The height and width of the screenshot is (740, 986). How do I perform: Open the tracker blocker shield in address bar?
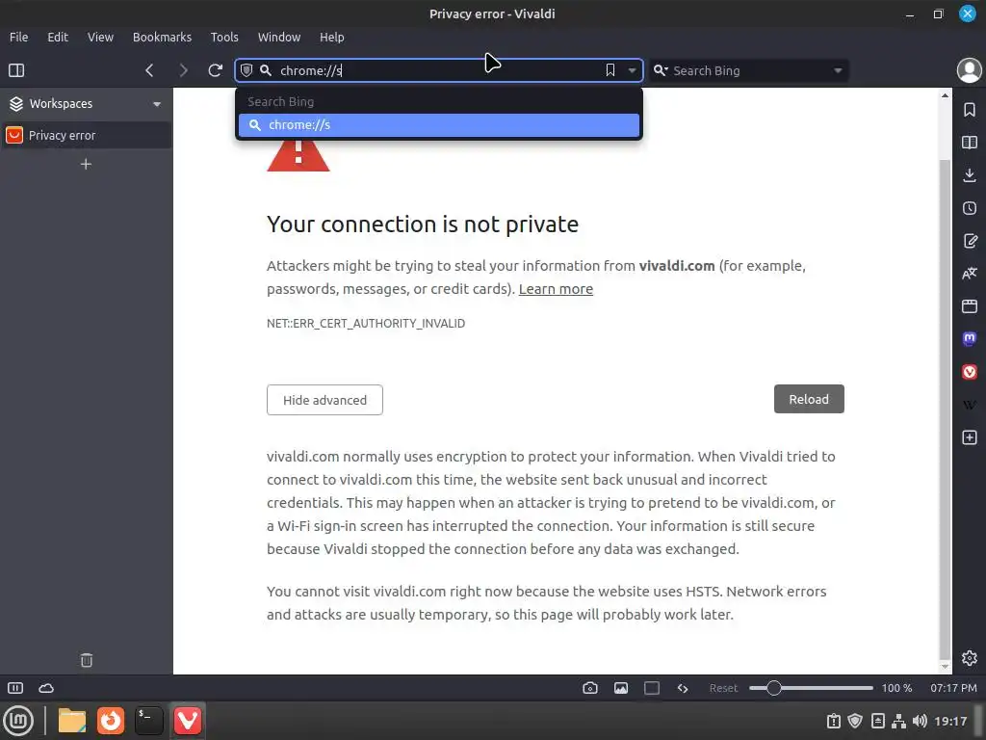(x=246, y=70)
